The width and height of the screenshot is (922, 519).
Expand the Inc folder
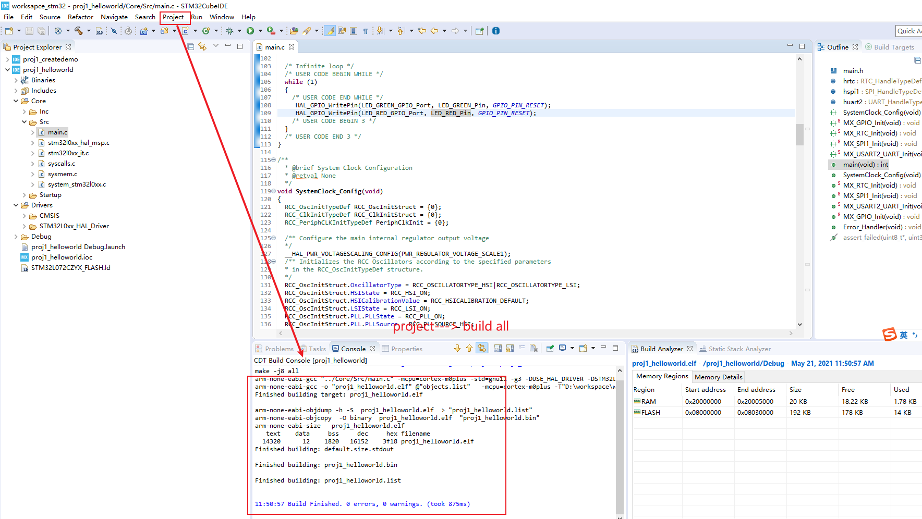[24, 111]
